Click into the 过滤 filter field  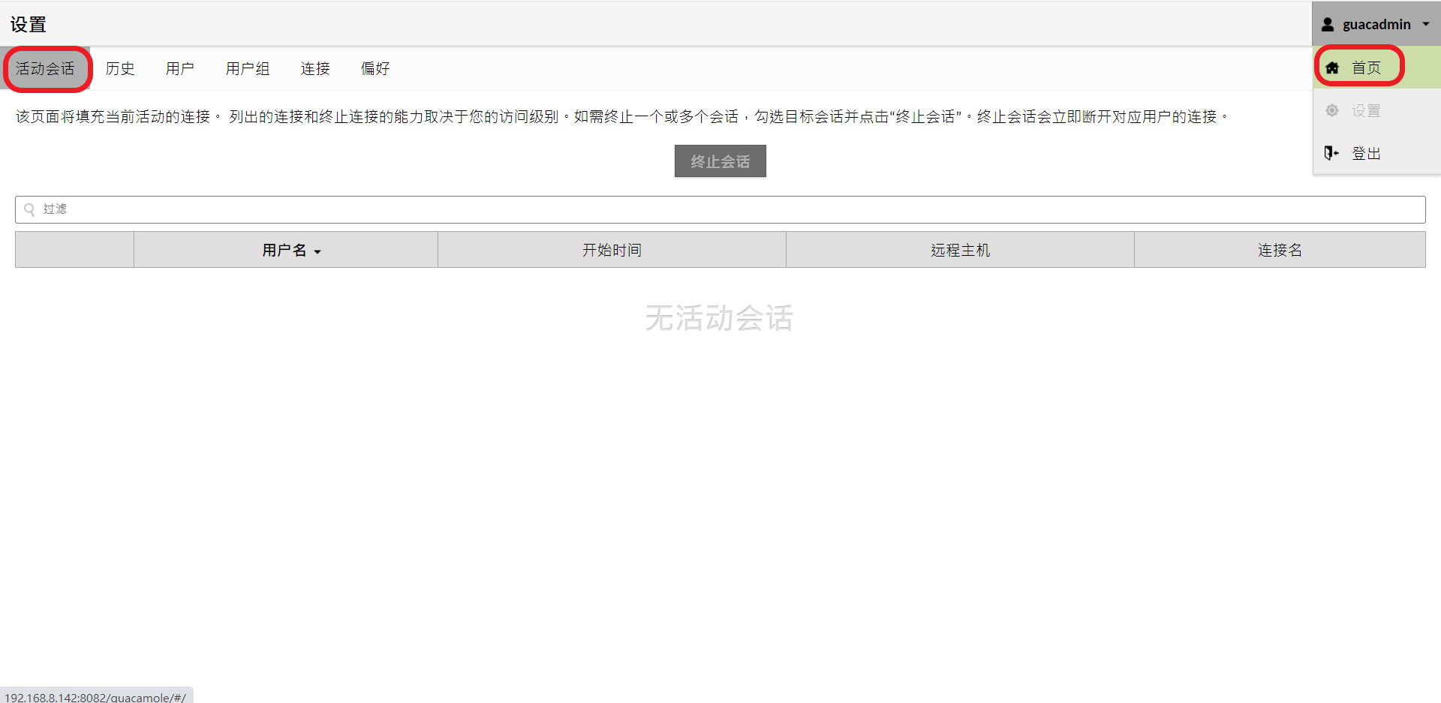720,209
